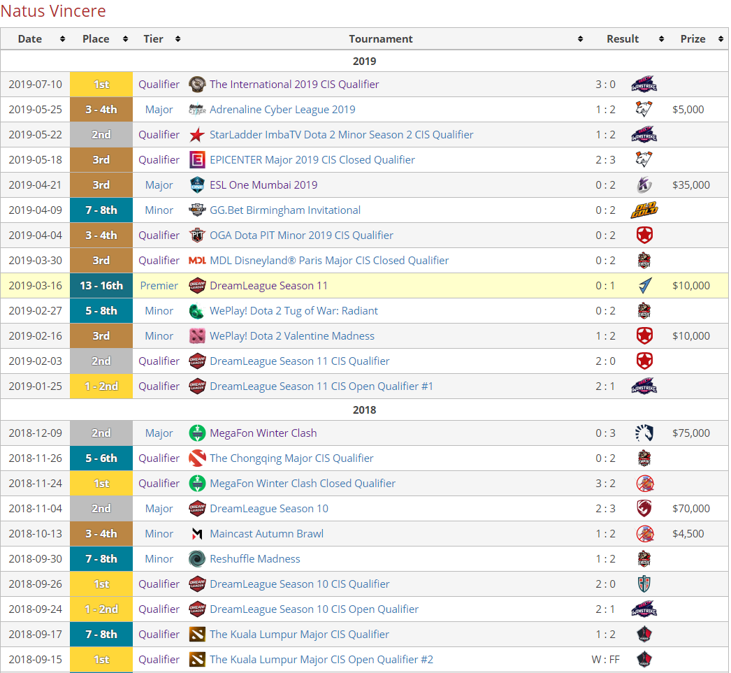Click opponent logo in ESL One Mumbai row
731x673 pixels.
click(644, 185)
